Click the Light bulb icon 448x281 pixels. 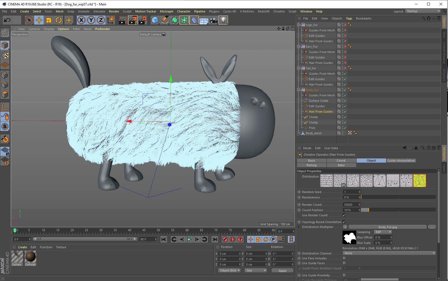point(223,20)
